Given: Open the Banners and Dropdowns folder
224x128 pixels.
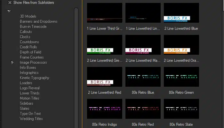Looking at the screenshot, I should point(39,21).
